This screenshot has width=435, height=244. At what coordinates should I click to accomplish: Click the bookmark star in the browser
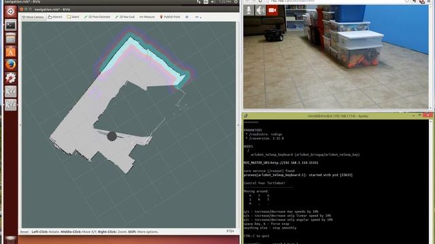pos(406,1)
